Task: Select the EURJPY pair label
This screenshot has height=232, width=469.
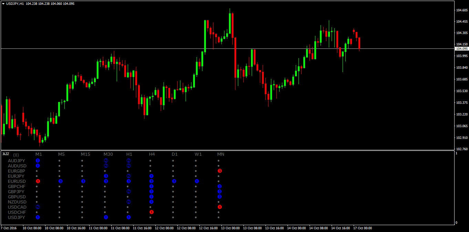Action: point(17,176)
